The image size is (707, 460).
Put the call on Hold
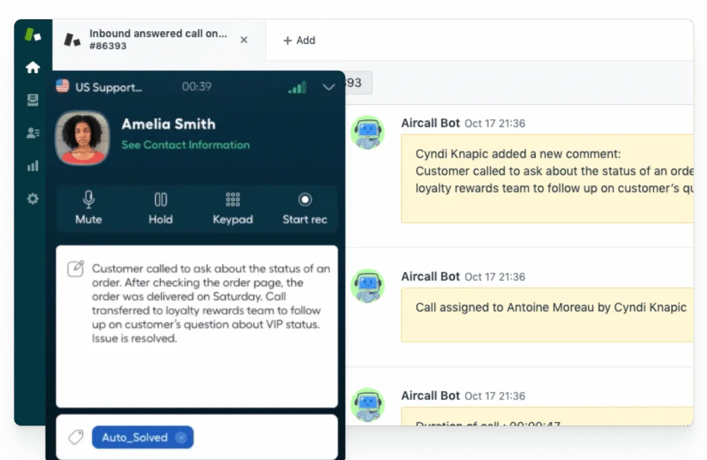click(160, 208)
